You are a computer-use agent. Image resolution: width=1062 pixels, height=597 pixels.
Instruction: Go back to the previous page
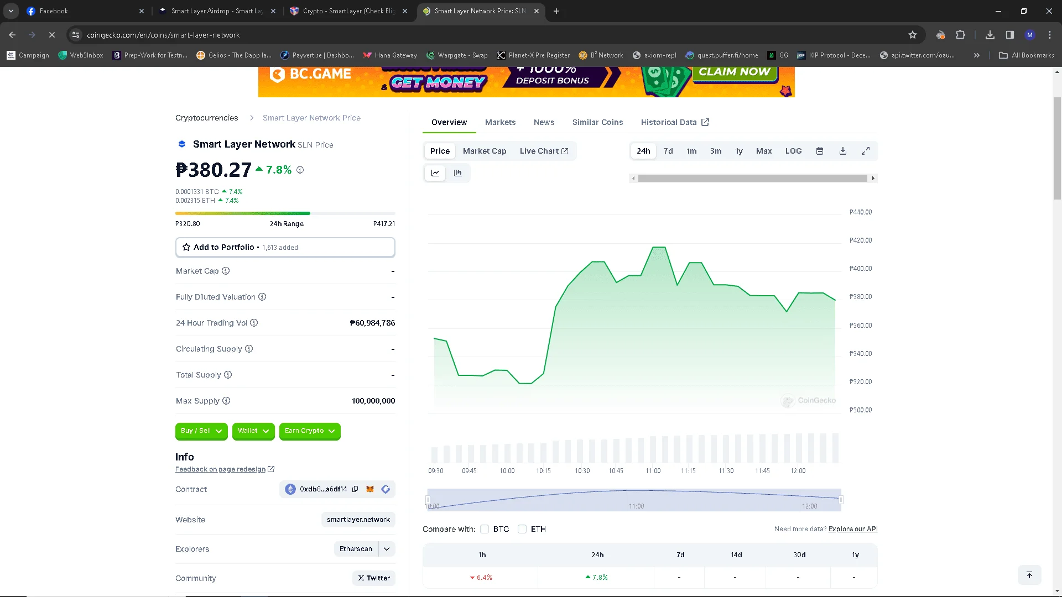(12, 35)
